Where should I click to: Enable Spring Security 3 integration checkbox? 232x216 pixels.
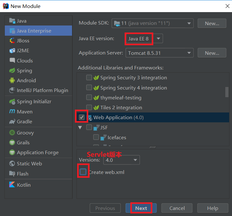89,77
